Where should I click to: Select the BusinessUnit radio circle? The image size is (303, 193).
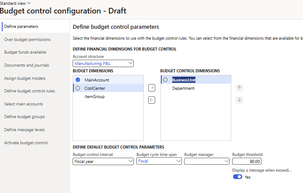165,80
